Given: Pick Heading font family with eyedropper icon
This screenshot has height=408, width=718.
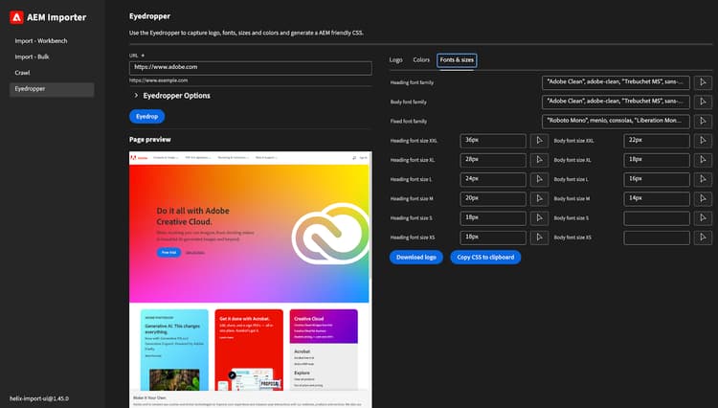Looking at the screenshot, I should point(703,82).
